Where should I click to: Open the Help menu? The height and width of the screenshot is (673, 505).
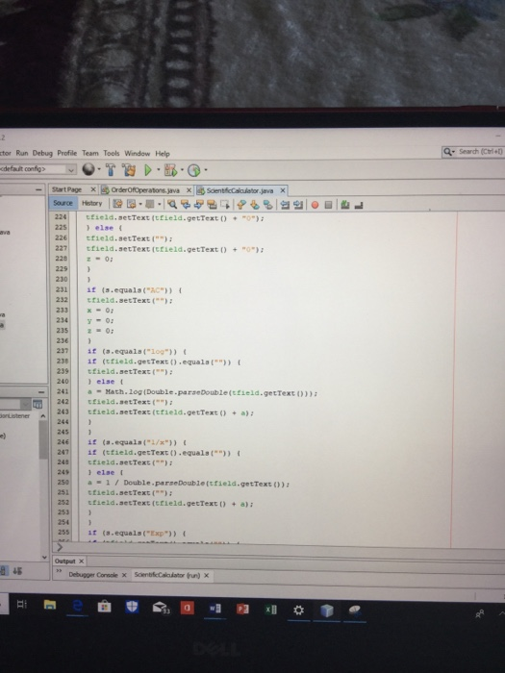pyautogui.click(x=163, y=153)
